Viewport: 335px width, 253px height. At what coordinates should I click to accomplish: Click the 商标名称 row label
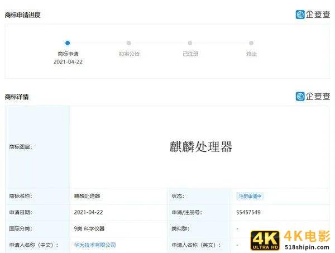point(21,196)
